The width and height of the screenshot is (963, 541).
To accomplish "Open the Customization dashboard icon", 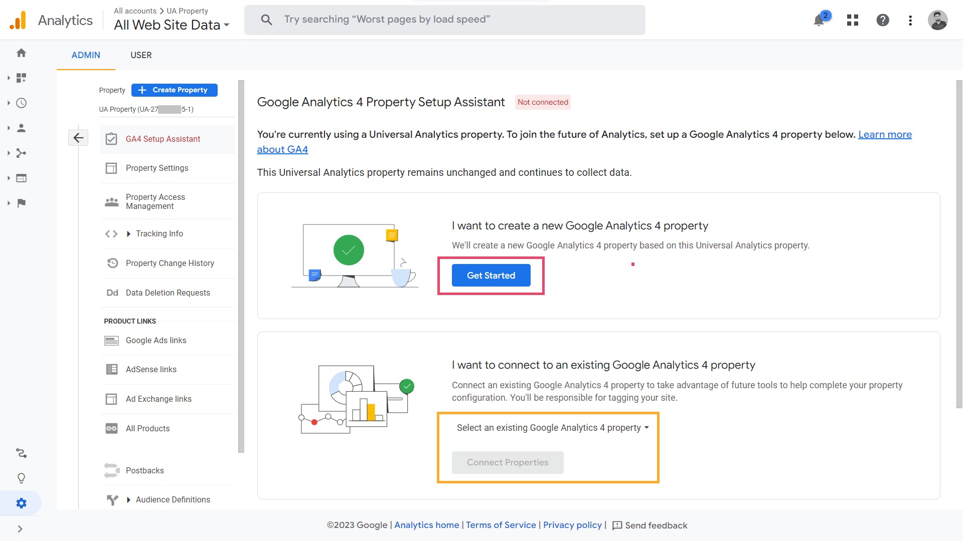I will [x=21, y=78].
